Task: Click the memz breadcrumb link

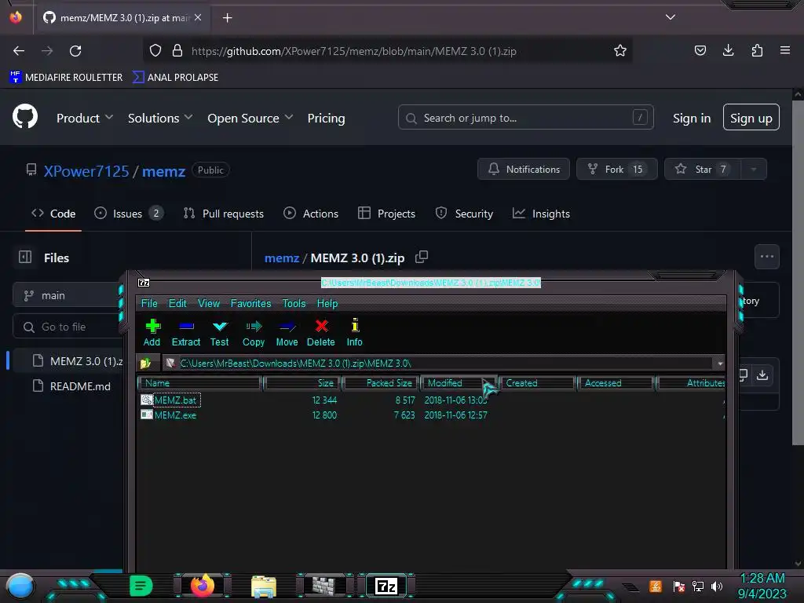Action: (x=282, y=258)
